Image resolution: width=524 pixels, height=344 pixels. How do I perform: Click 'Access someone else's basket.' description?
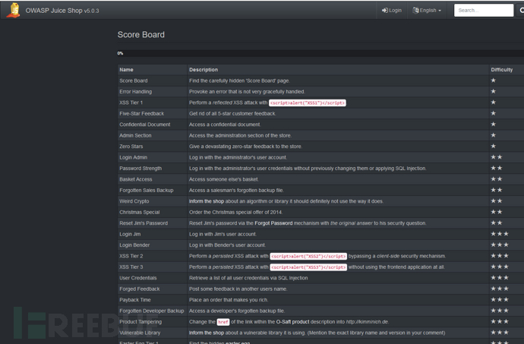click(223, 179)
